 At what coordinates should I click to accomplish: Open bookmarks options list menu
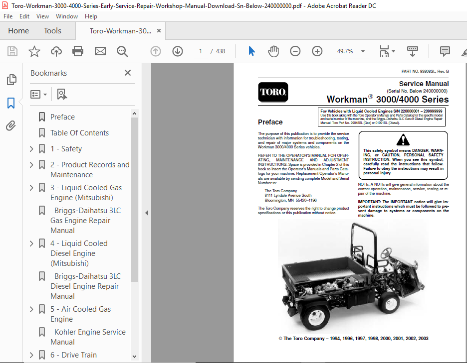click(x=39, y=95)
